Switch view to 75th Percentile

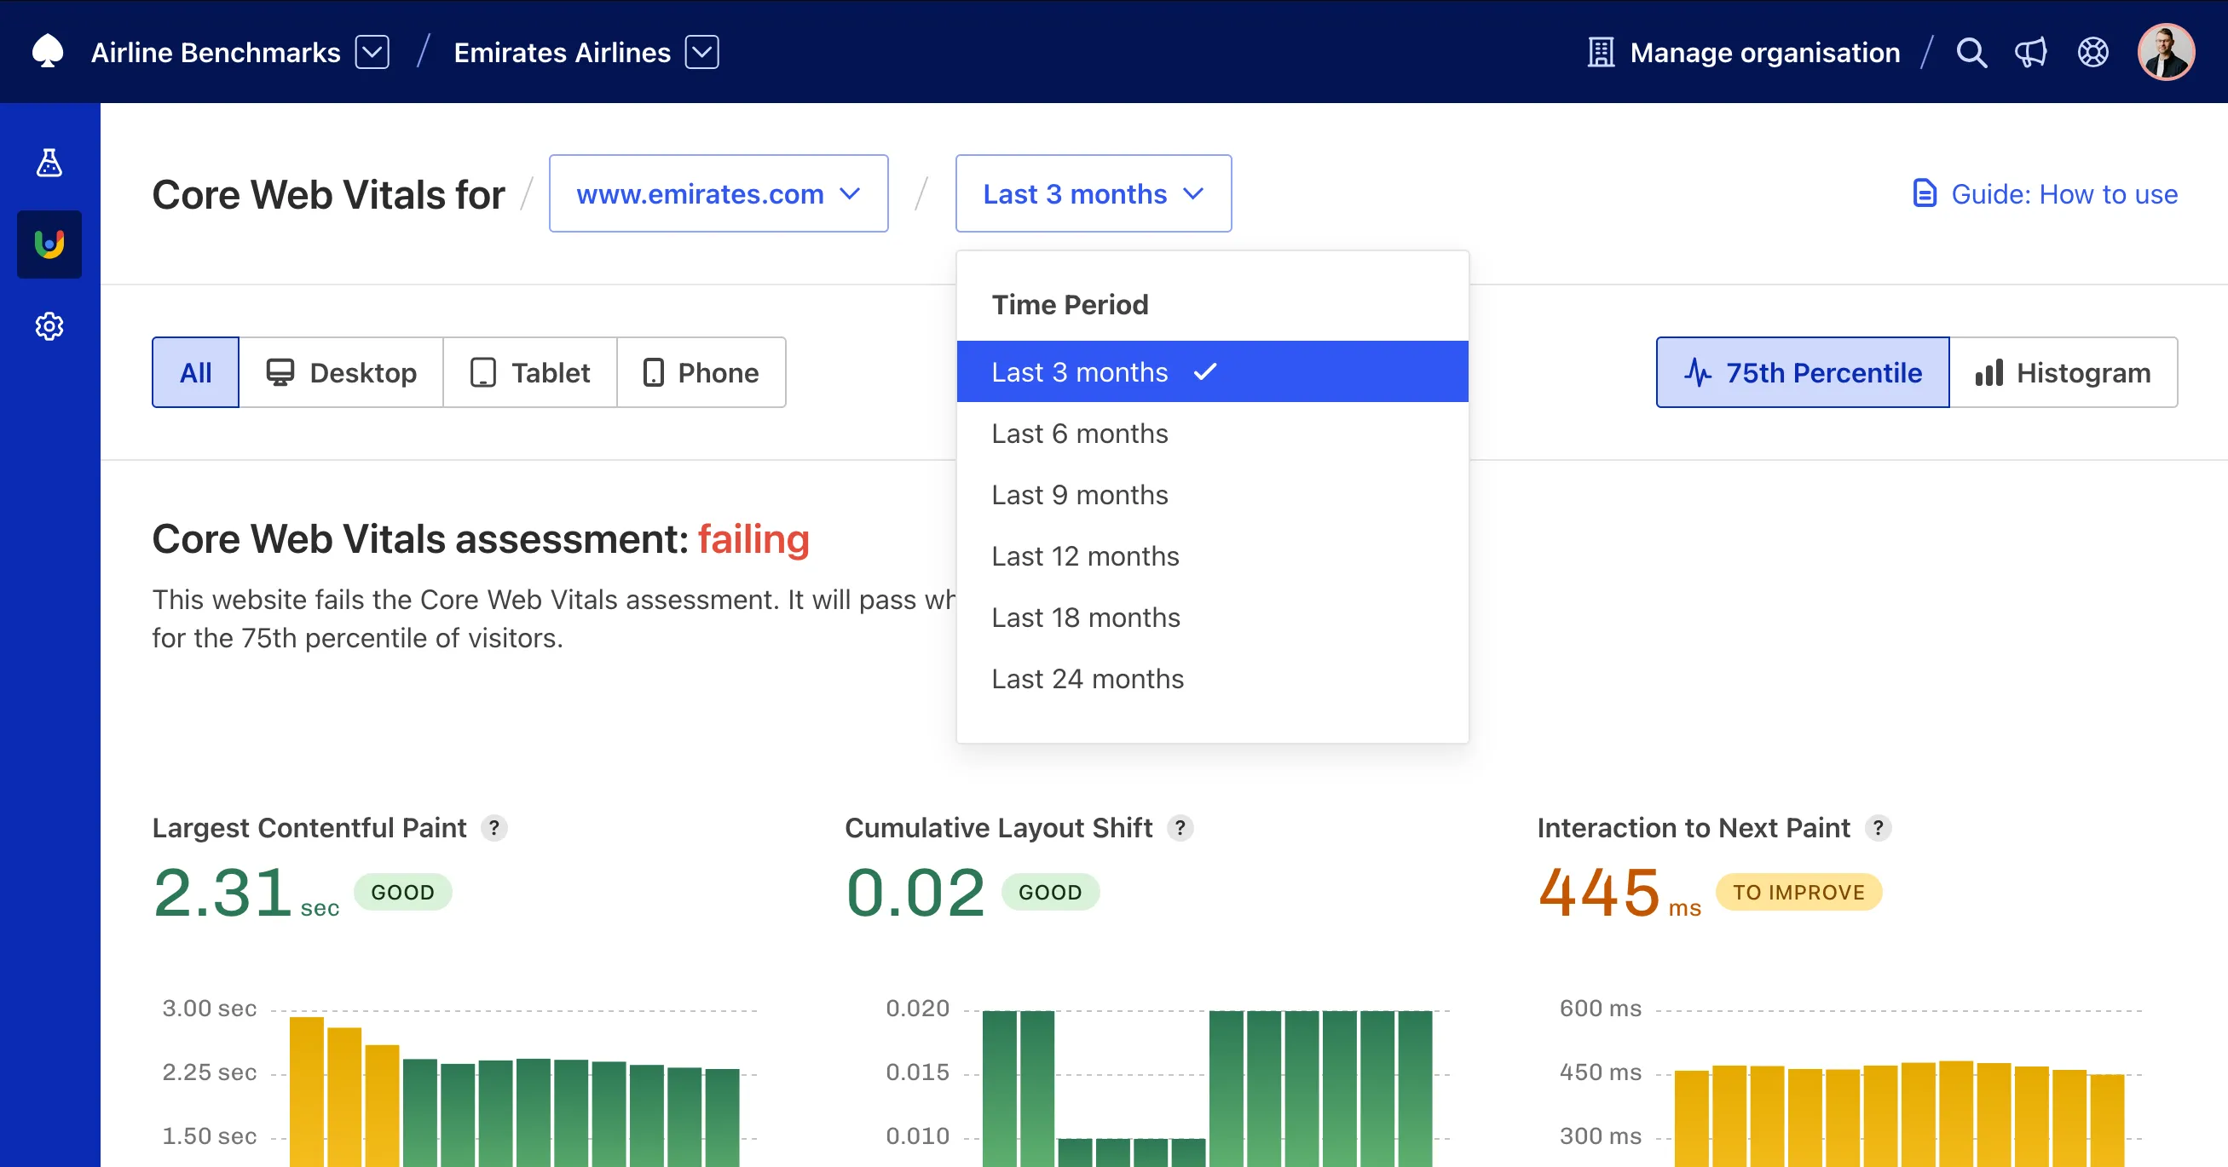coord(1802,372)
